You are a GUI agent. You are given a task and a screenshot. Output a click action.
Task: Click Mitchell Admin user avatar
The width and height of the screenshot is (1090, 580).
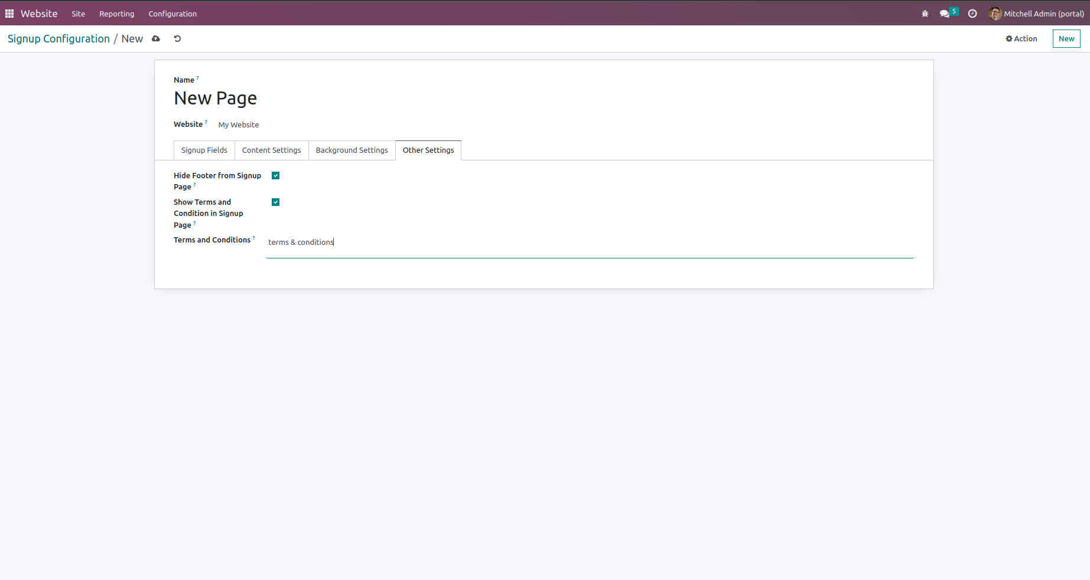click(x=995, y=14)
